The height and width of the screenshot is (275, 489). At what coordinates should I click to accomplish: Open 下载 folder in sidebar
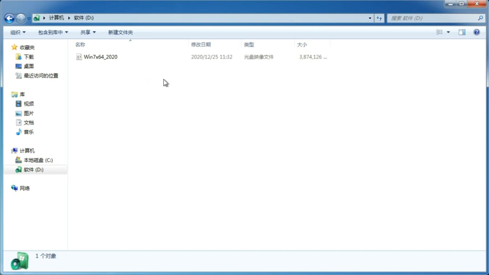[x=29, y=56]
